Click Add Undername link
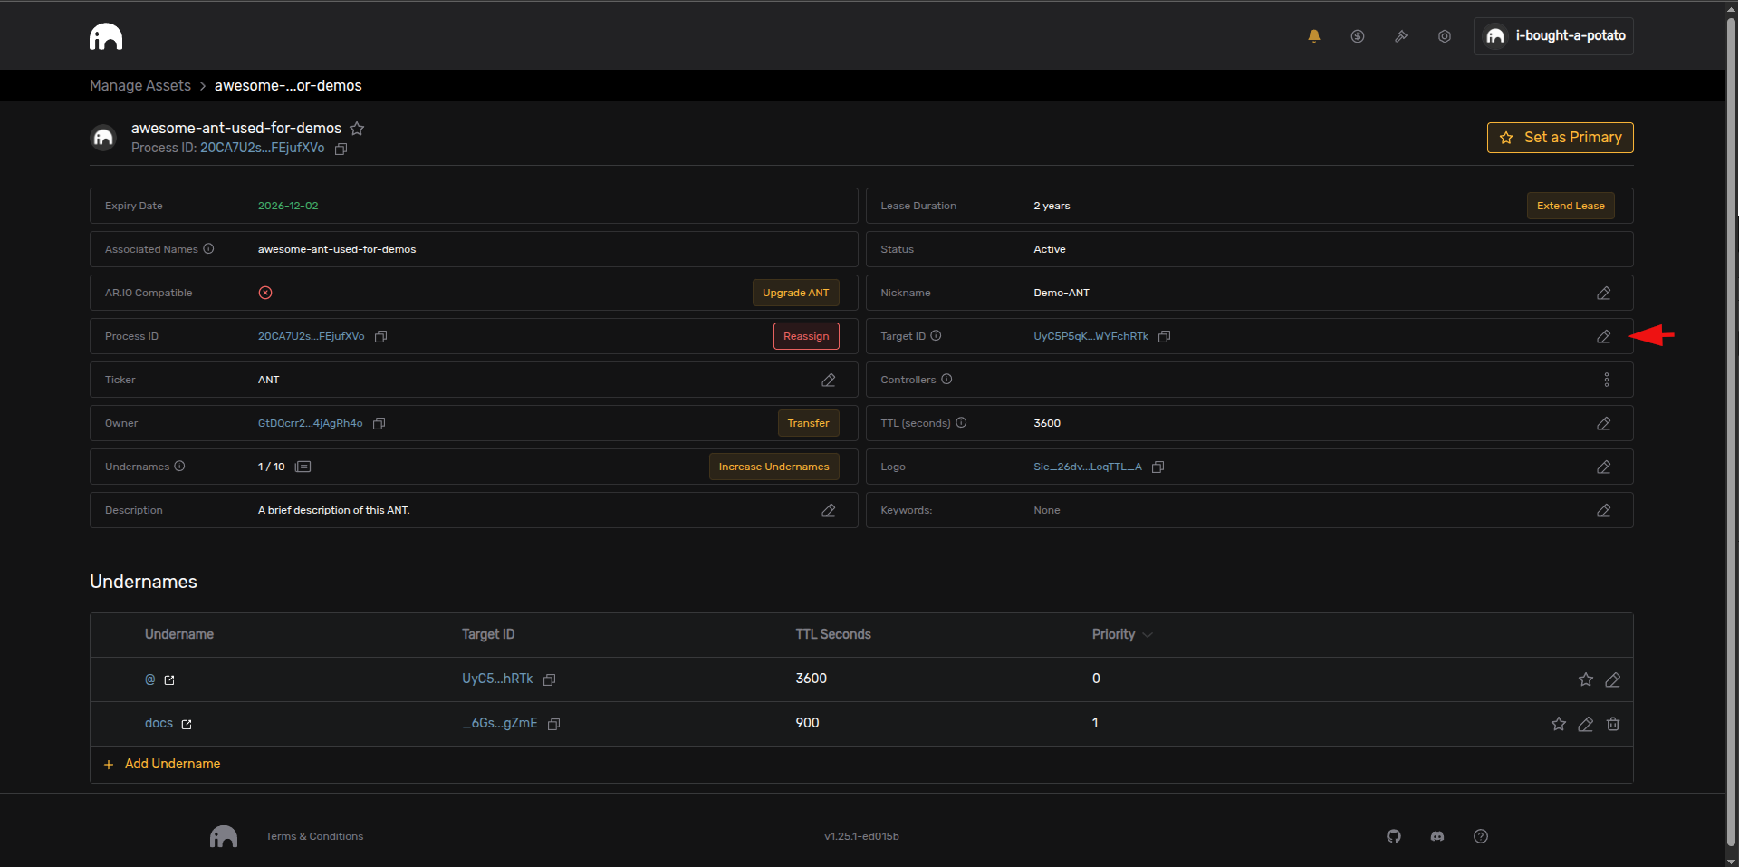The height and width of the screenshot is (867, 1739). pyautogui.click(x=172, y=764)
